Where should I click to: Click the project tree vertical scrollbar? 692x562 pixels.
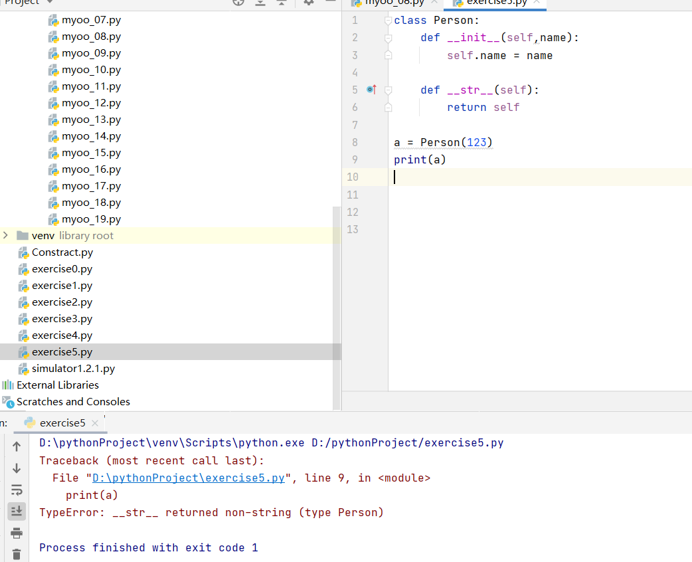(337, 308)
